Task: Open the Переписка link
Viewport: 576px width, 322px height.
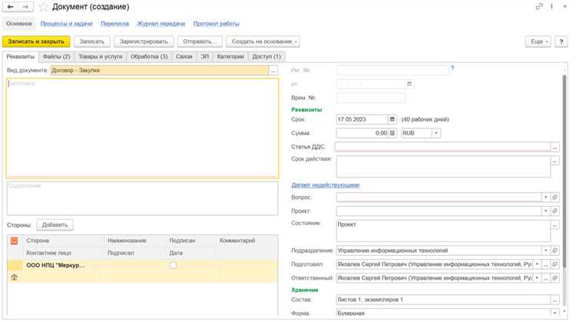Action: point(114,24)
